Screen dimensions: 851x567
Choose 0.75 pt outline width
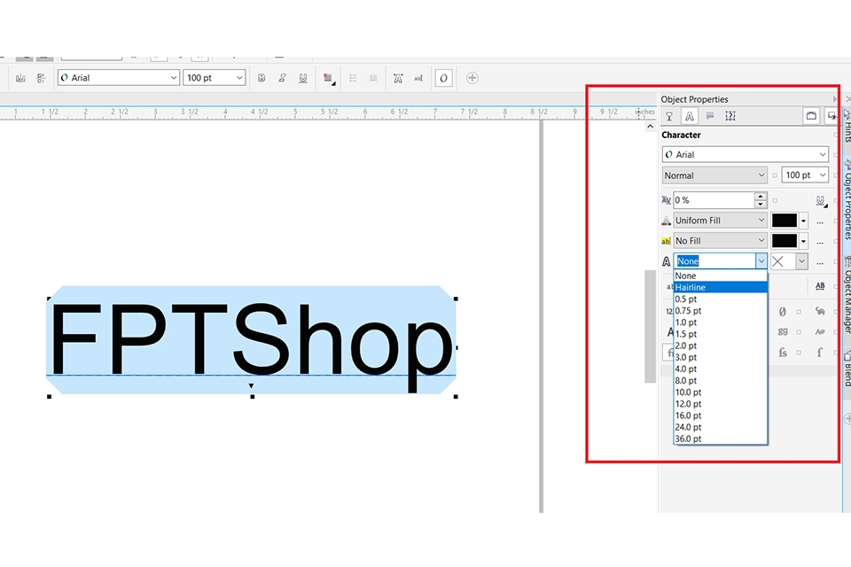720,310
